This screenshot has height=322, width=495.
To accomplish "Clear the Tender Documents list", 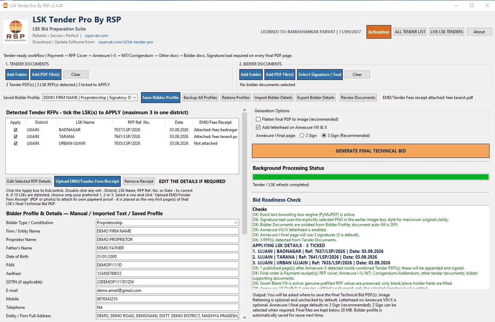I will click(x=76, y=75).
